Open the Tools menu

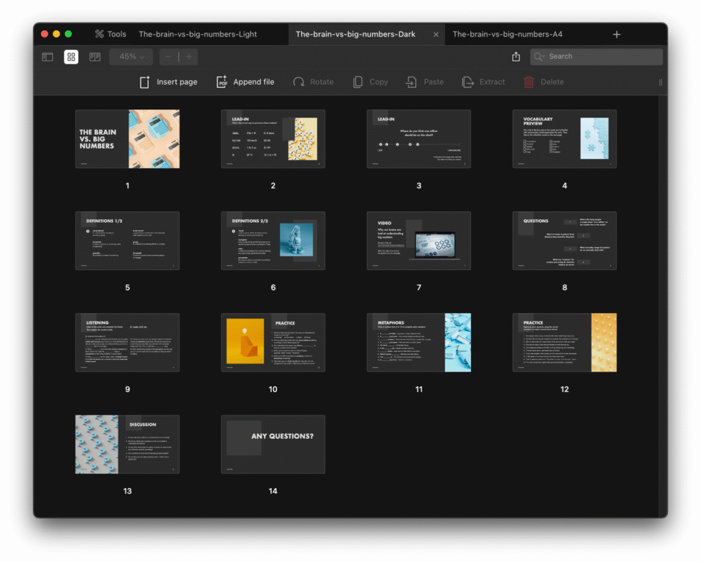(110, 34)
